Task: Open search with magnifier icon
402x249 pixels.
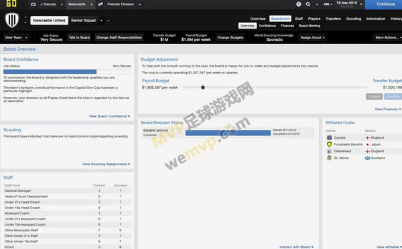Action: 308,4
